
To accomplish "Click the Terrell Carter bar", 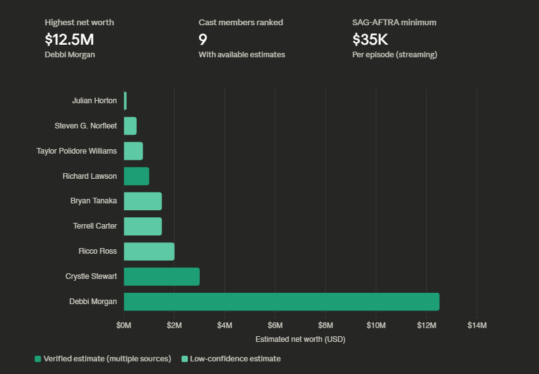I will 142,226.
